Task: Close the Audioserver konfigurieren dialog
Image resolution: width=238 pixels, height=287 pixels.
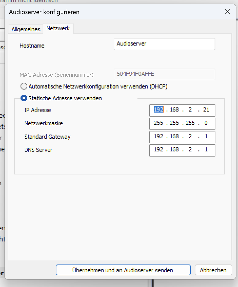Action: tap(227, 11)
